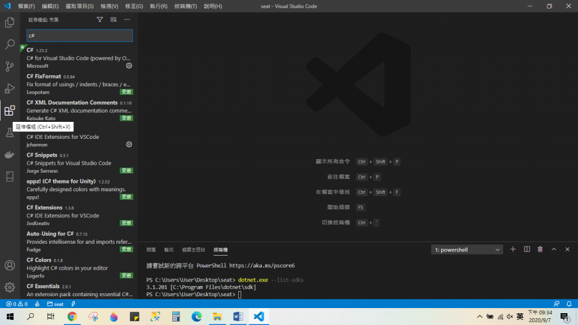Open Task View on taskbar
Image resolution: width=578 pixels, height=325 pixels.
click(x=51, y=317)
